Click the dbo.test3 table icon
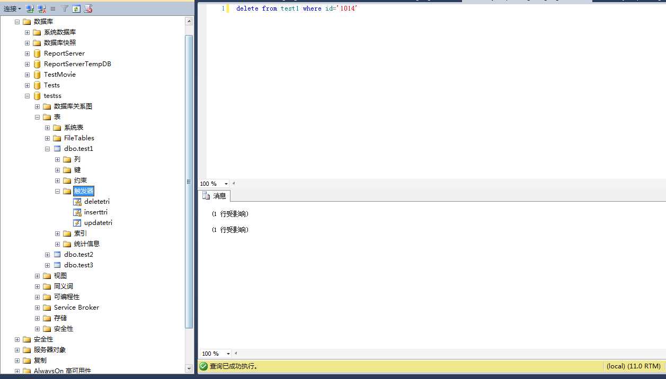Screen dimensions: 666x379 (57, 265)
